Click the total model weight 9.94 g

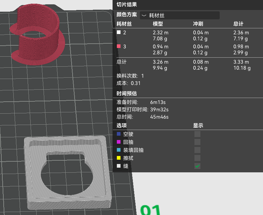(160, 68)
